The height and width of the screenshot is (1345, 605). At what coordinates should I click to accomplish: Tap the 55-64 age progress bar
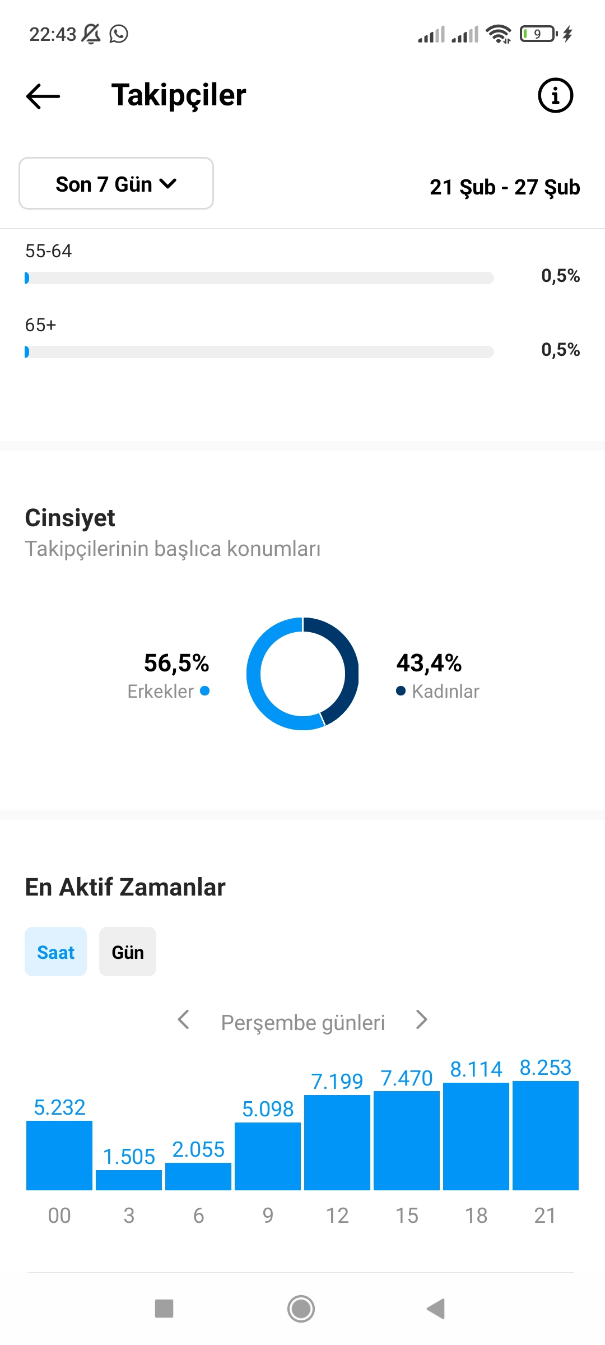(x=259, y=278)
